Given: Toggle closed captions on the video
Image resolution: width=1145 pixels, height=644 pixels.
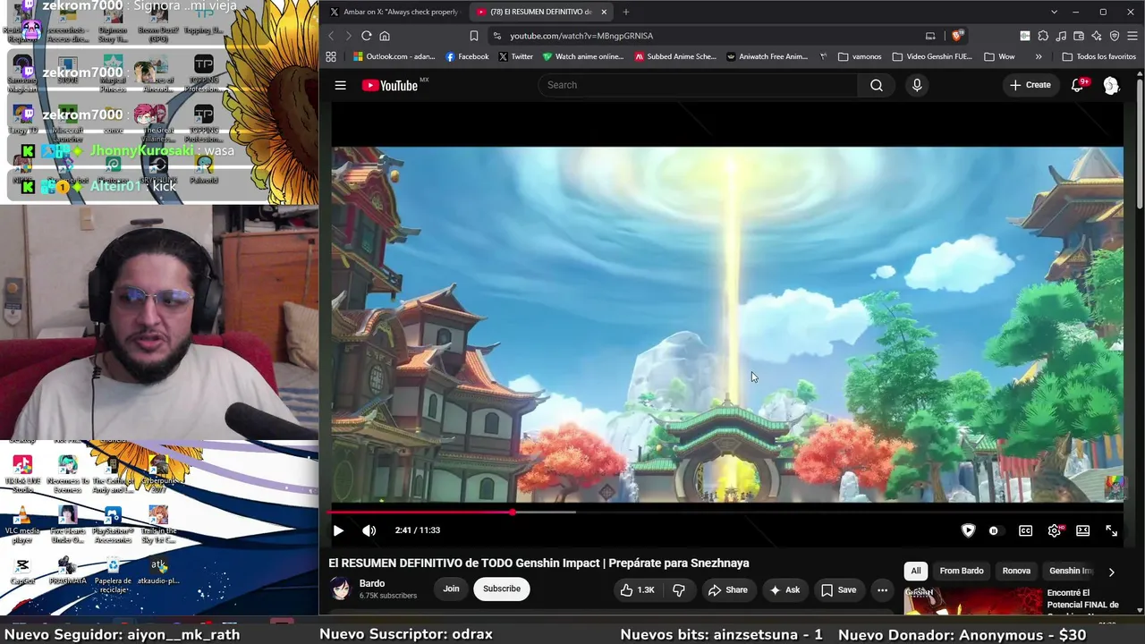Looking at the screenshot, I should pyautogui.click(x=1026, y=530).
